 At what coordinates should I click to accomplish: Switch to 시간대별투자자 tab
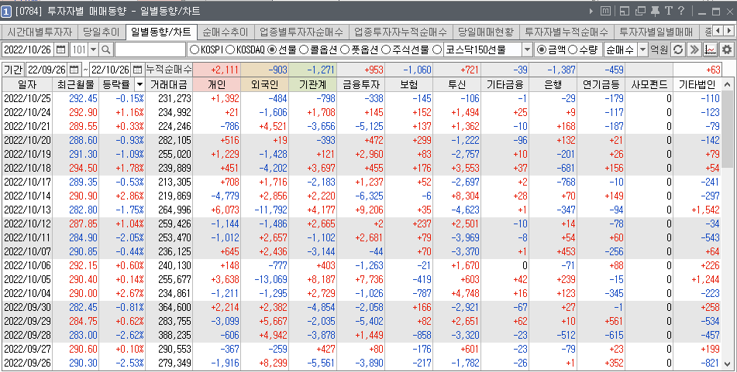click(x=39, y=32)
